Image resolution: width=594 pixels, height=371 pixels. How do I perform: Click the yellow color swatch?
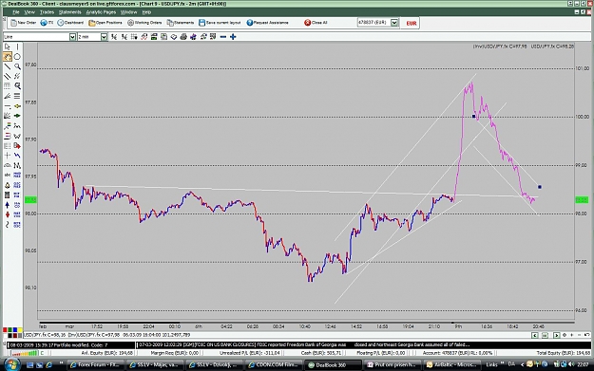tap(20, 330)
